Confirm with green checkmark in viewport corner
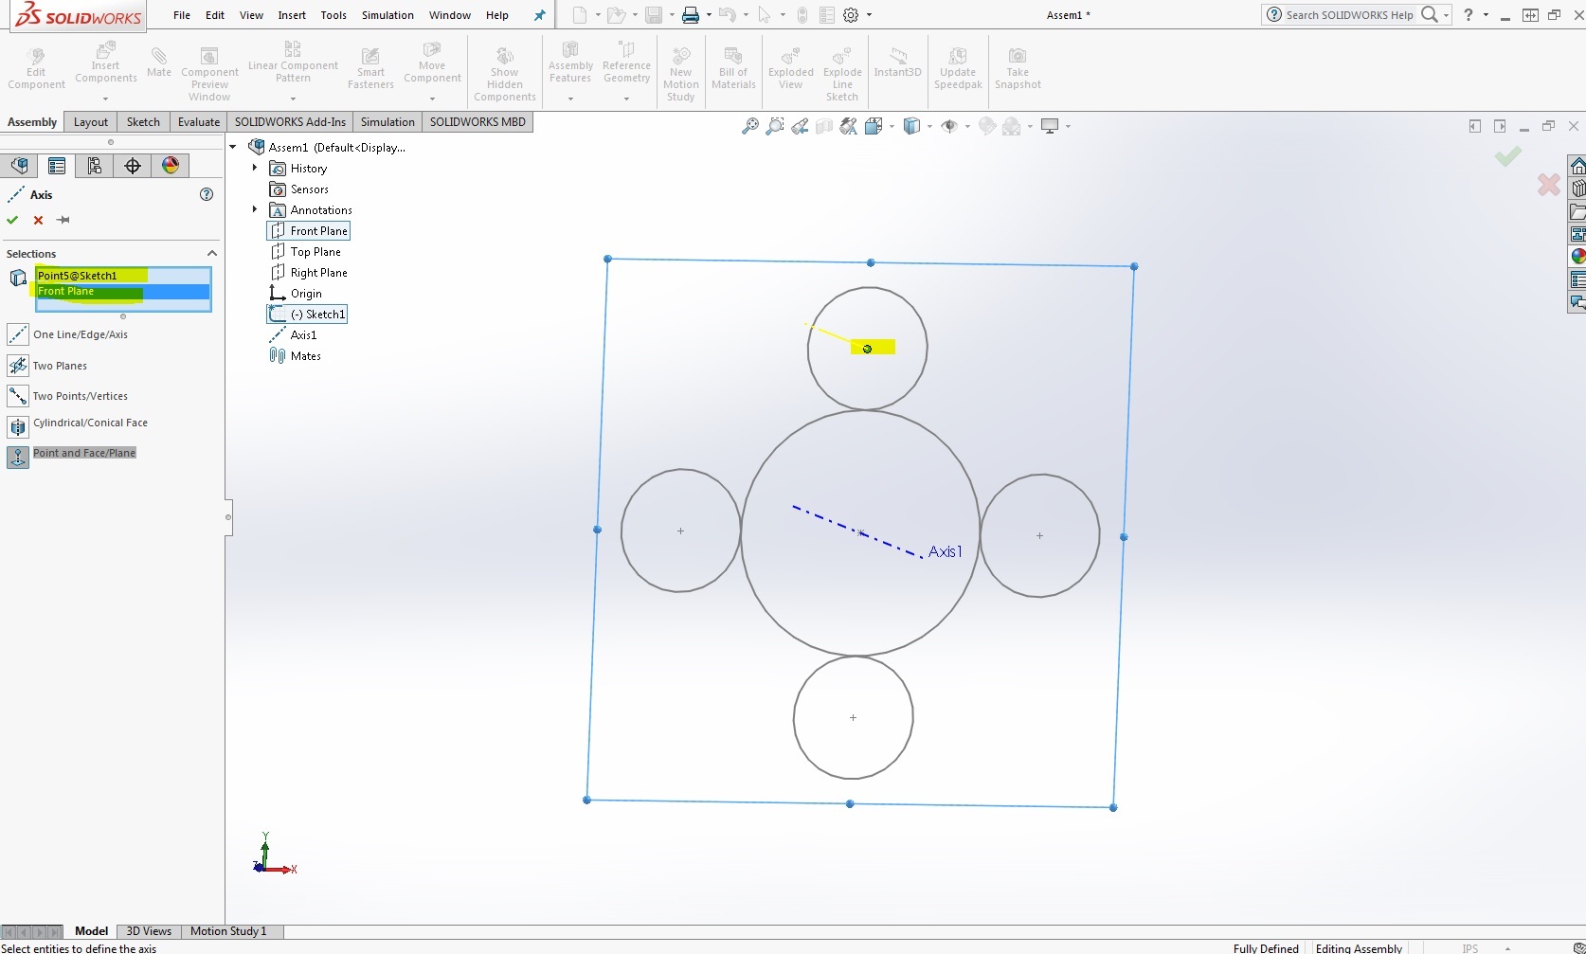The image size is (1586, 954). [x=1508, y=156]
